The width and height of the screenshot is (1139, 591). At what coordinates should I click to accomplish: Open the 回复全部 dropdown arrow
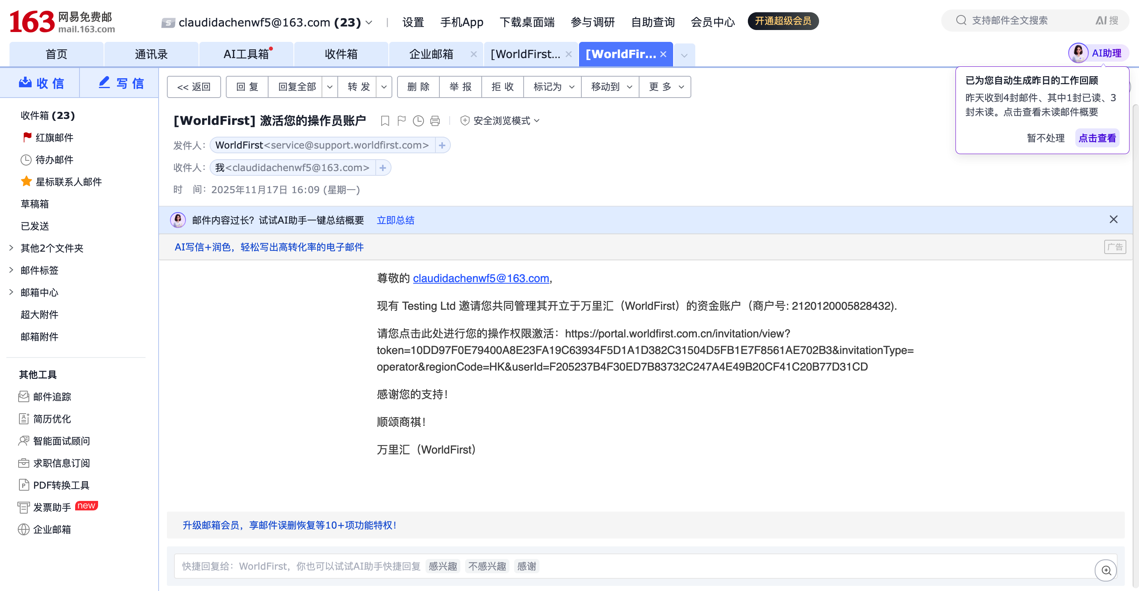point(329,87)
